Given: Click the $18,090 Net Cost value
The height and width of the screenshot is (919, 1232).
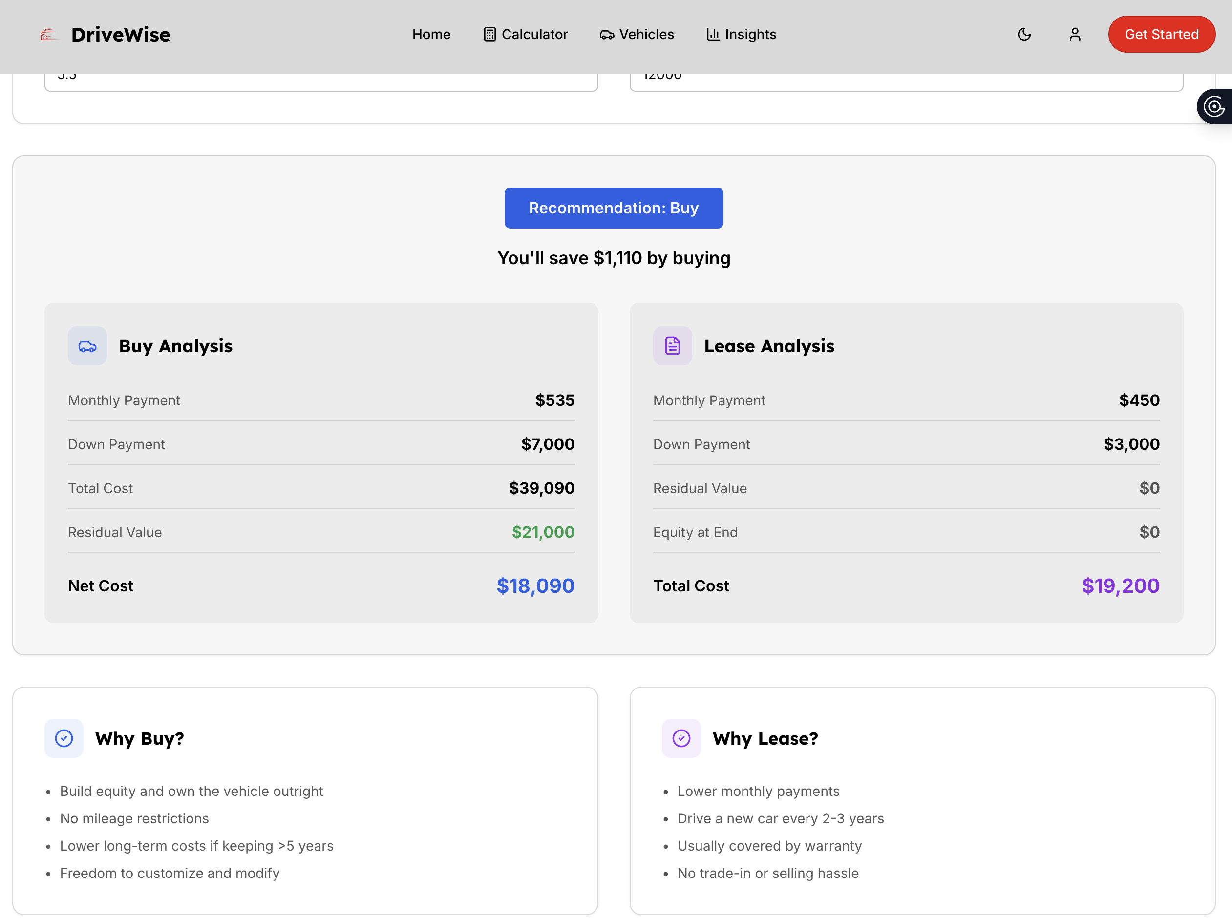Looking at the screenshot, I should [x=535, y=586].
